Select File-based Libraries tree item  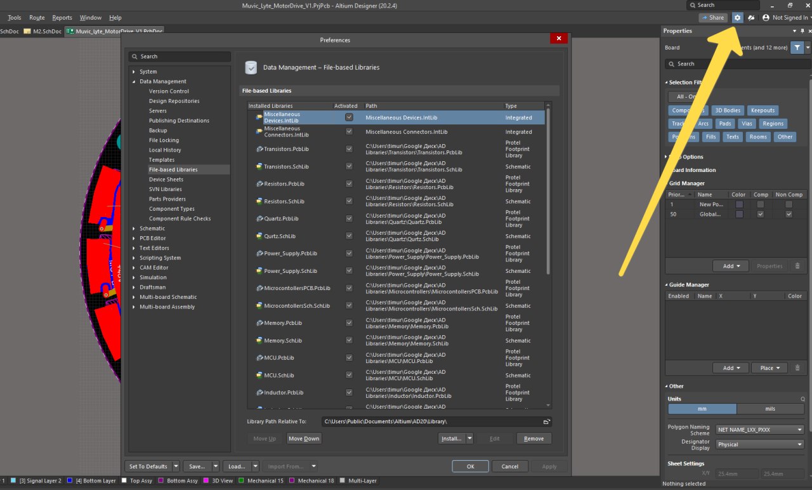point(173,169)
